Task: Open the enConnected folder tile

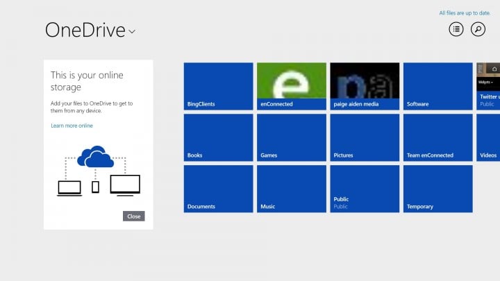Action: coord(292,86)
